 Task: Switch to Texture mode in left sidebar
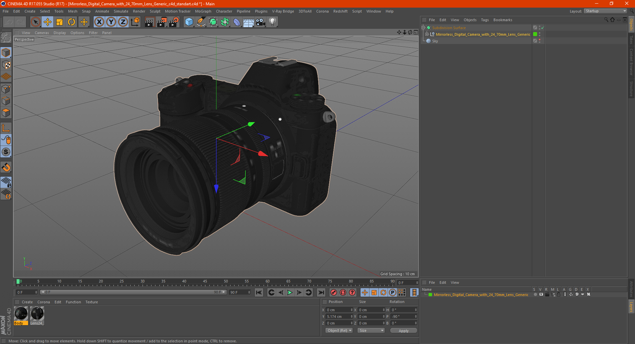point(6,65)
